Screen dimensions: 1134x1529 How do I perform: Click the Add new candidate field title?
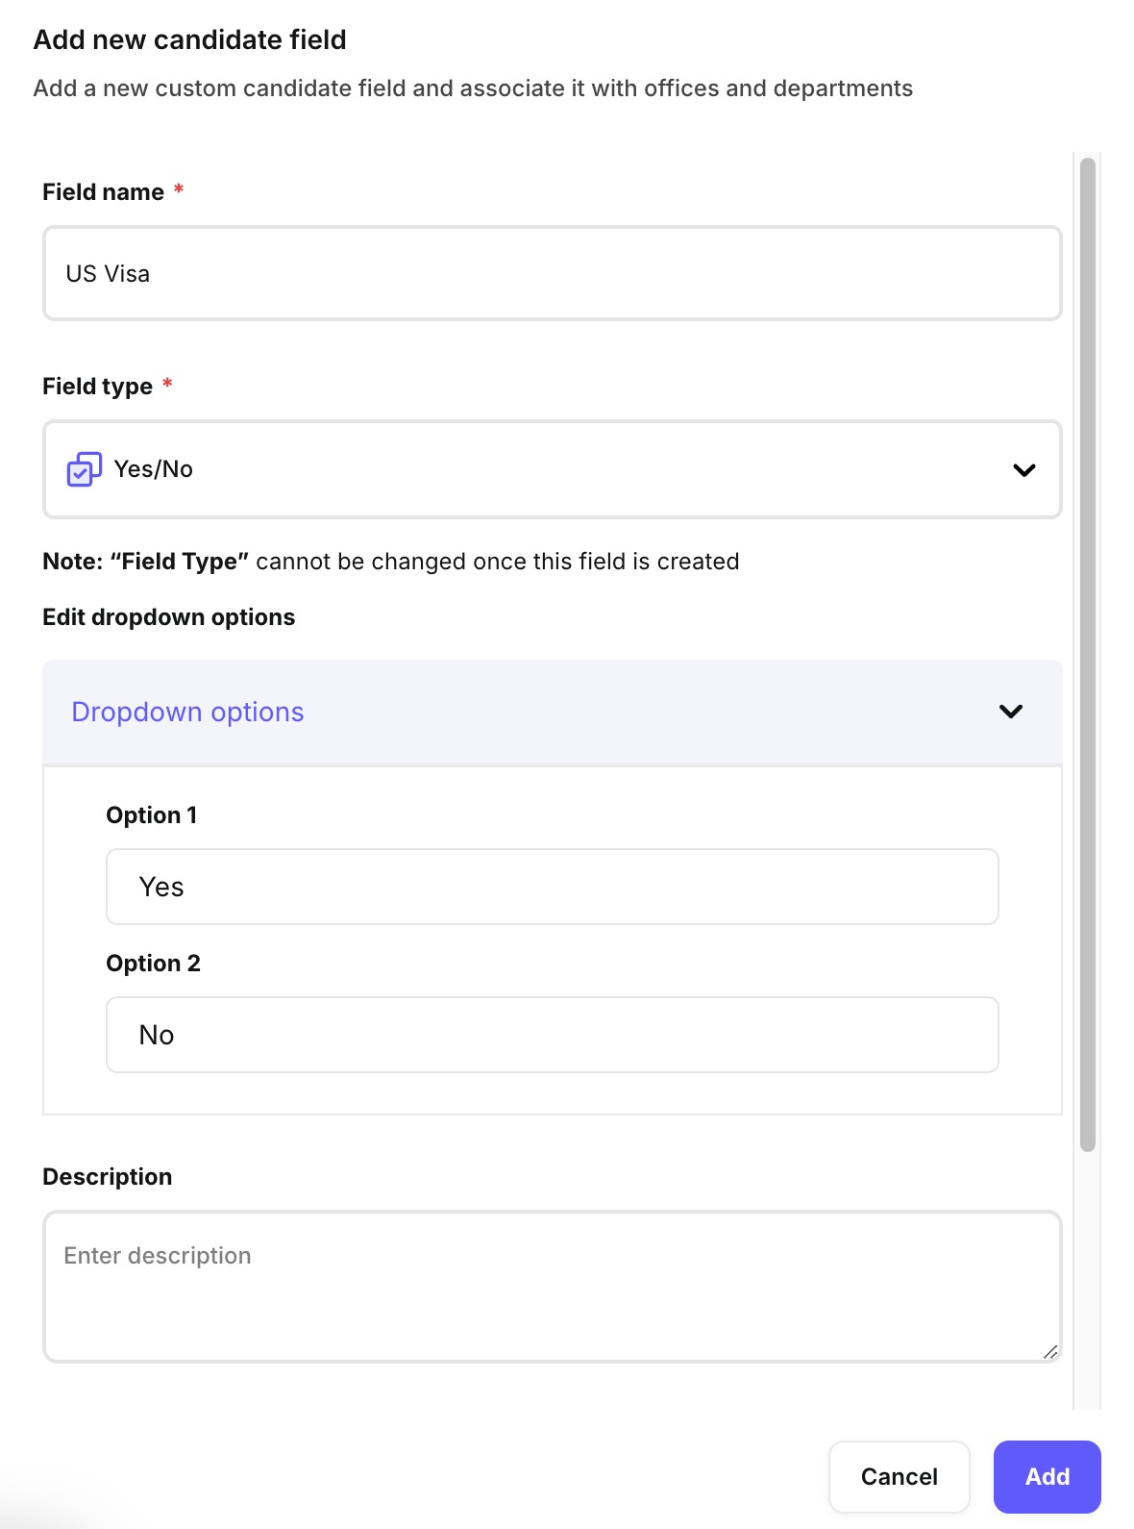pos(189,40)
